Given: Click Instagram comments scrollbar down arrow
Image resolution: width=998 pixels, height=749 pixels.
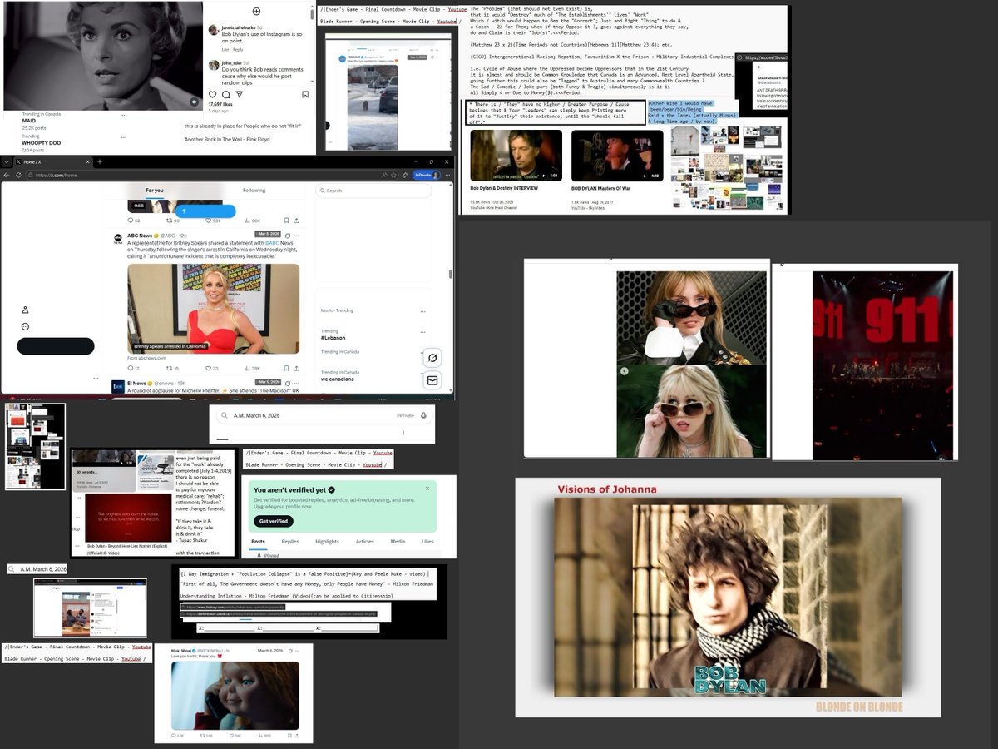Looking at the screenshot, I should (x=313, y=81).
